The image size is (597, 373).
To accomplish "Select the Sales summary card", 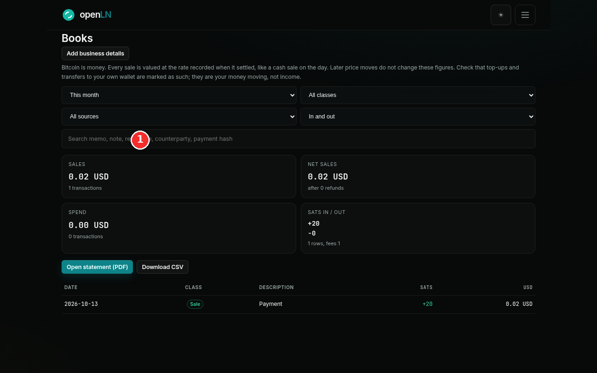I will (x=179, y=176).
